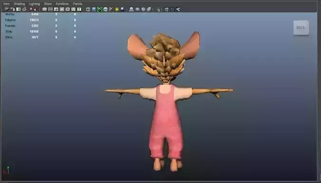Toggle Textured display checker icon
Viewport: 321px width, 183px height.
111,9
